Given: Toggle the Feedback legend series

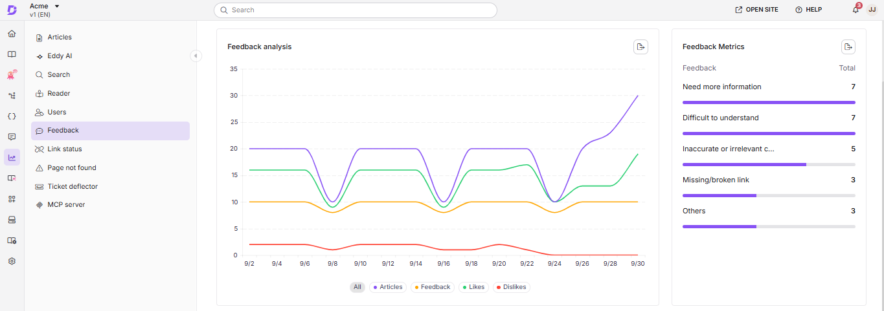Looking at the screenshot, I should (432, 287).
